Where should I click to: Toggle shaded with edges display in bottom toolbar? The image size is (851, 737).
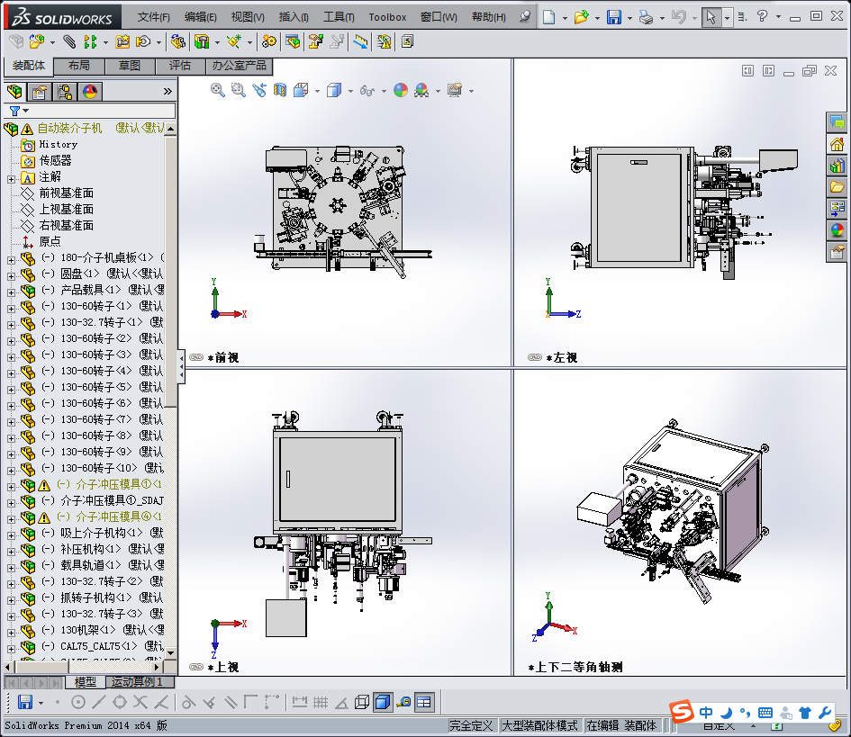(383, 703)
